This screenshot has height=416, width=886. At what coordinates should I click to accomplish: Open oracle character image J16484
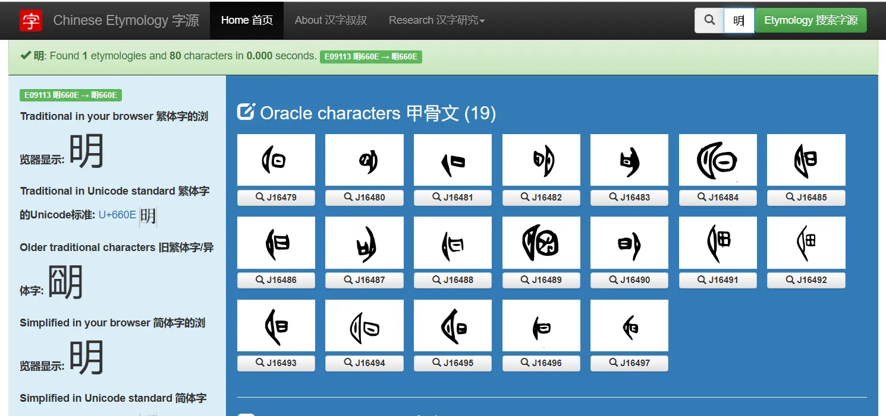(718, 160)
